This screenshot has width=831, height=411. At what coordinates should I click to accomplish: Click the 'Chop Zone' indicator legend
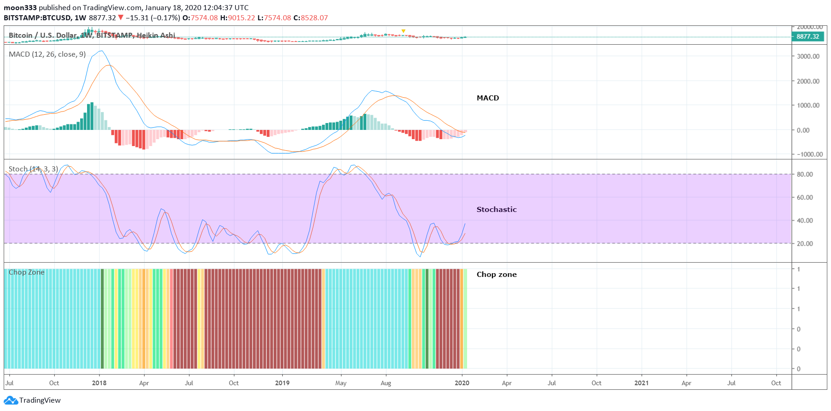coord(27,272)
